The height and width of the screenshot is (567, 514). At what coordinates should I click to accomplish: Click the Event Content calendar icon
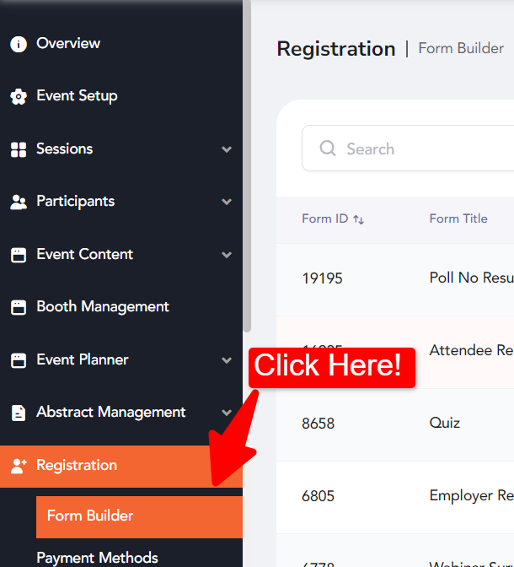(19, 255)
